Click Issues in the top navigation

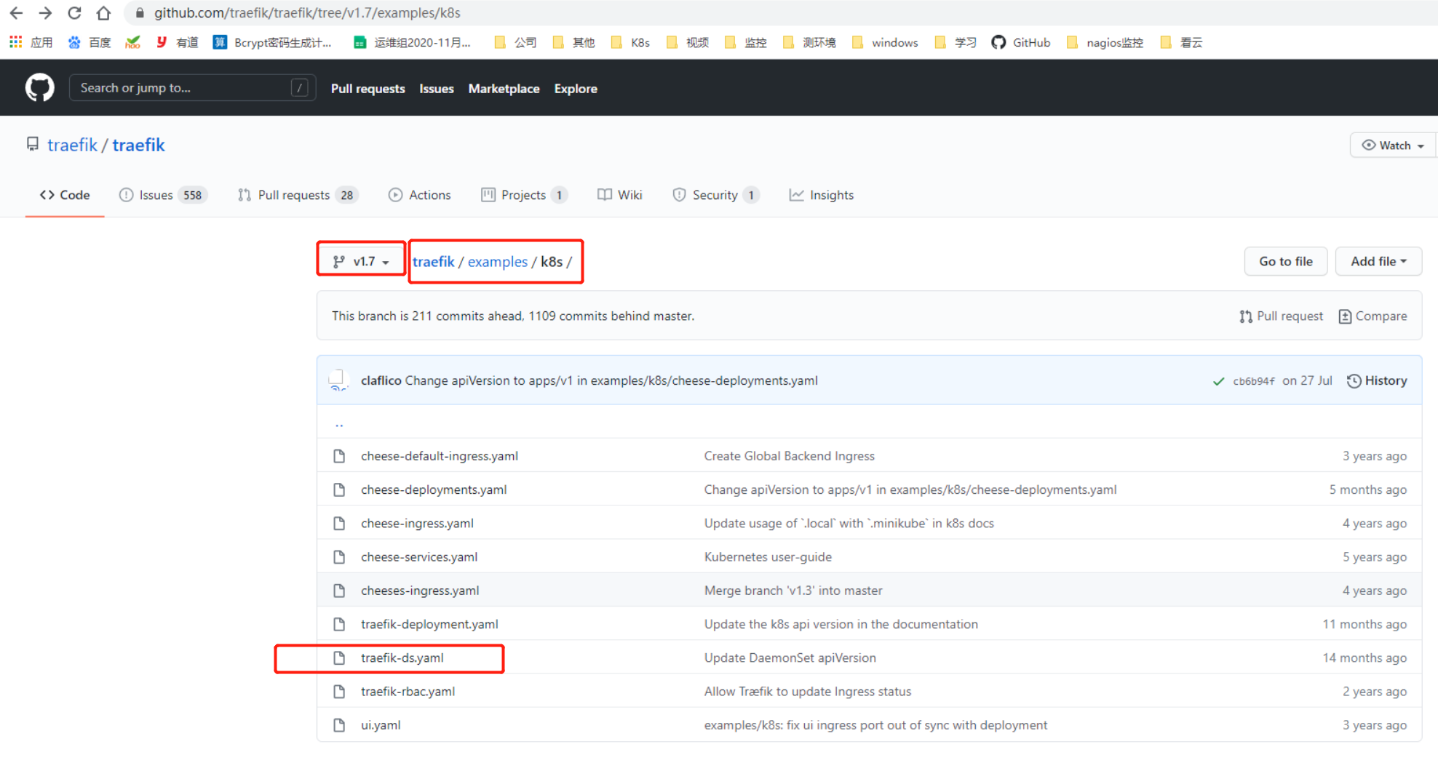point(436,89)
